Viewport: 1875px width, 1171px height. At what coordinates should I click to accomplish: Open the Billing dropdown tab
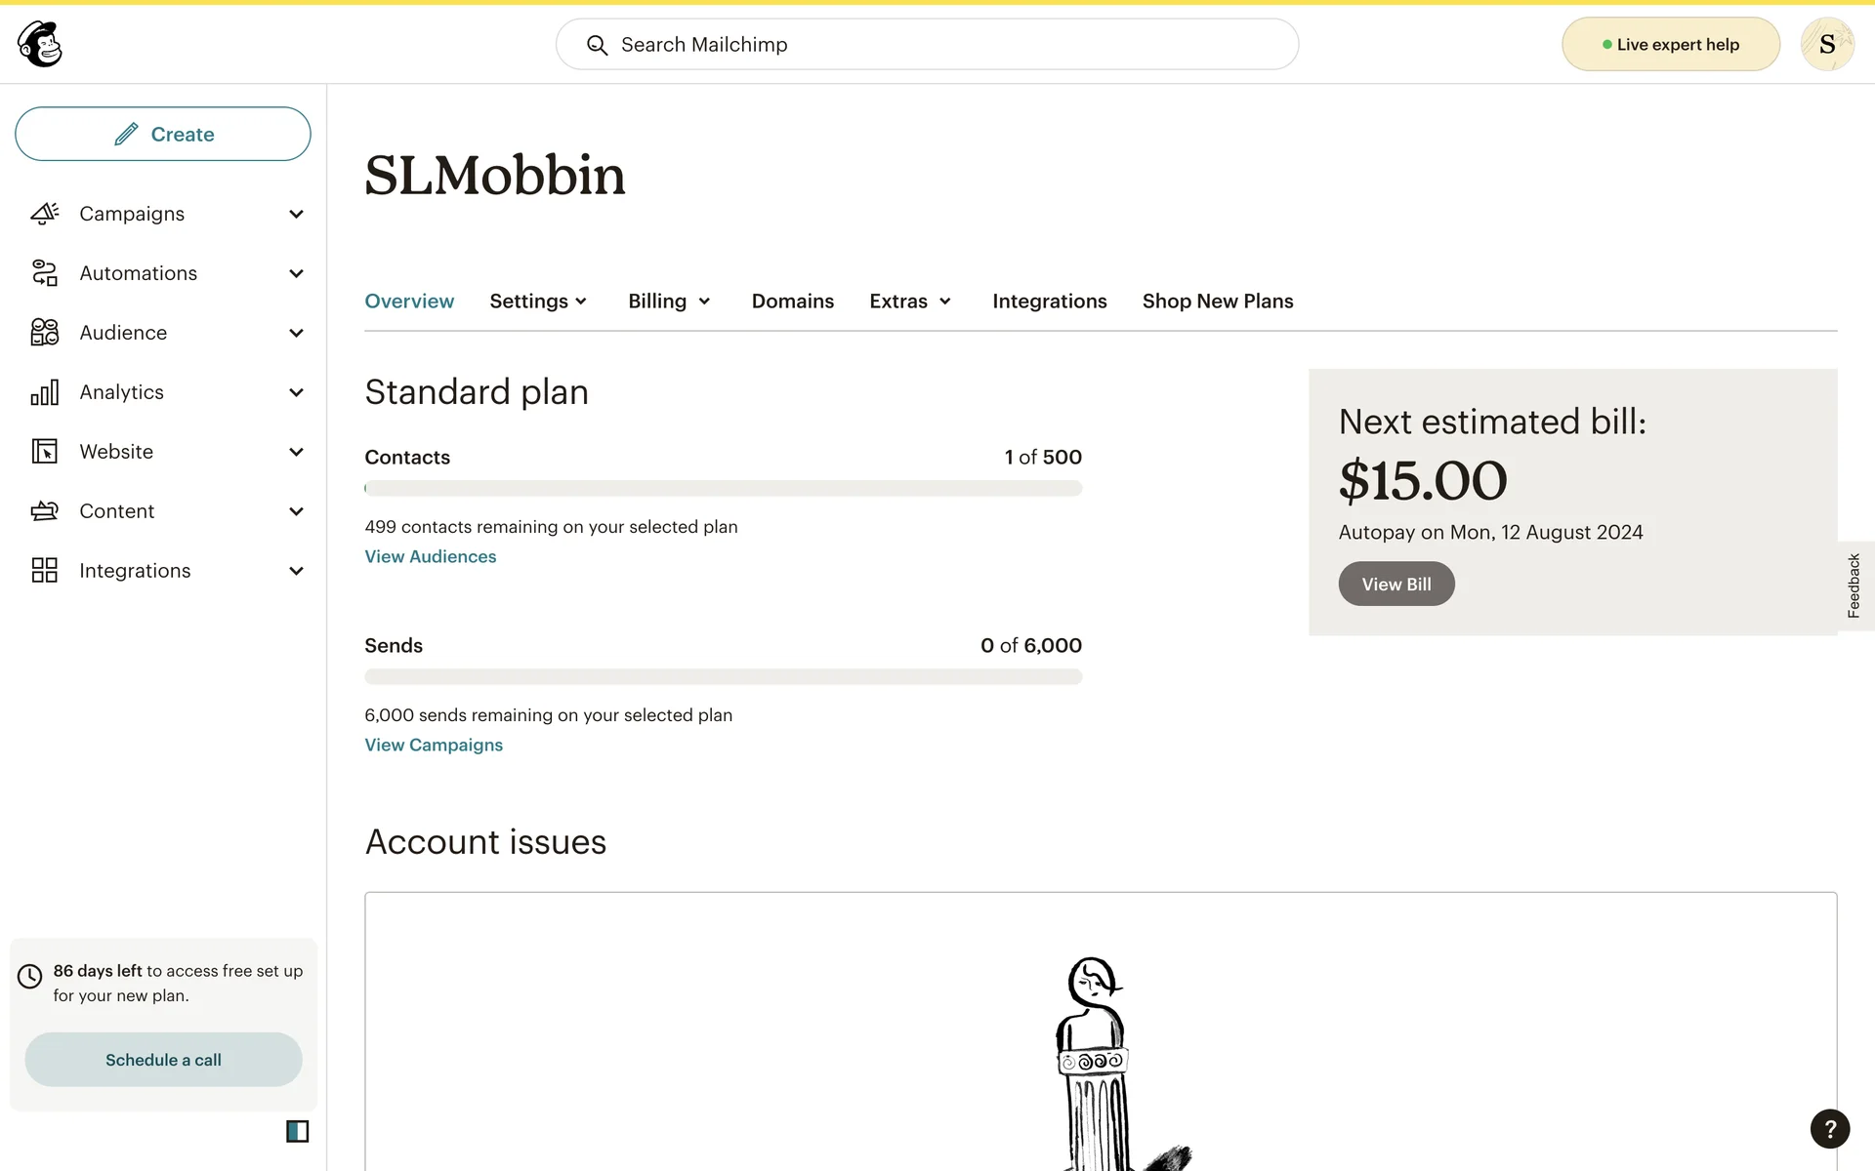(669, 302)
